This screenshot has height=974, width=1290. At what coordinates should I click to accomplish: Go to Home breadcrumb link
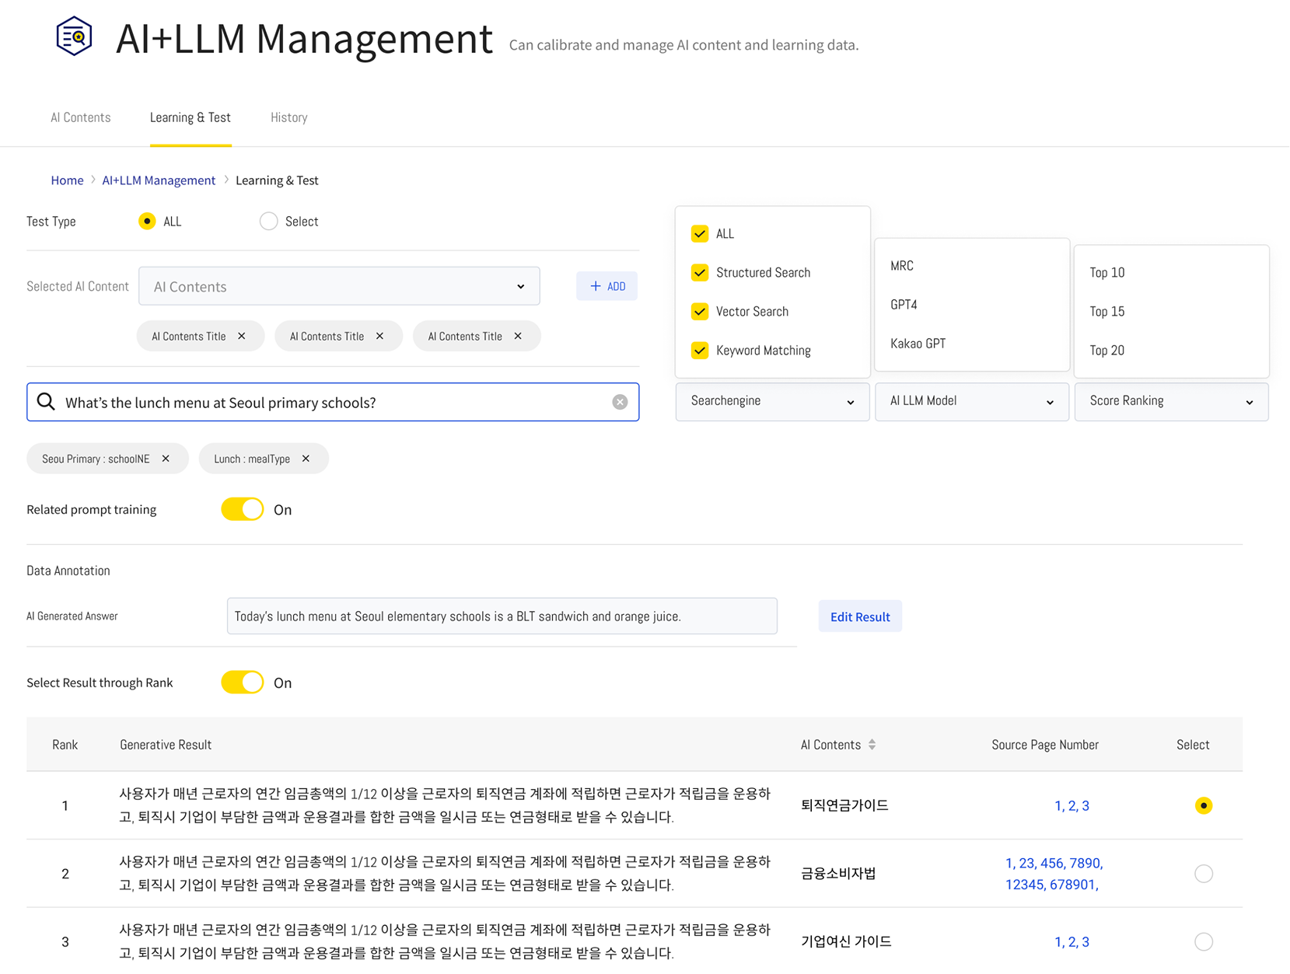(x=67, y=180)
